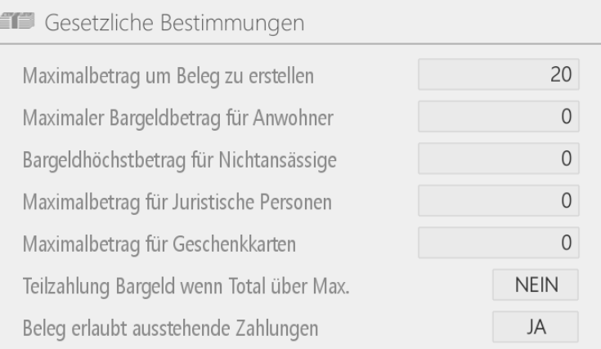601x349 pixels.
Task: Toggle Beleg erlaubt ausstehende Zahlungen JA button
Action: click(536, 327)
